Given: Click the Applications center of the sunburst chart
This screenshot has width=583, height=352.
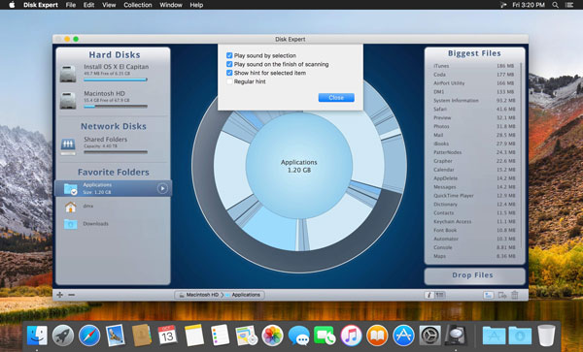Looking at the screenshot, I should 299,166.
